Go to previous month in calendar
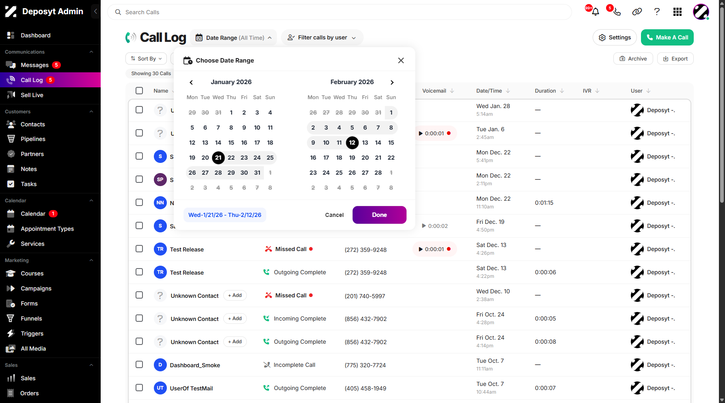Screen dimensions: 725x403 [191, 82]
